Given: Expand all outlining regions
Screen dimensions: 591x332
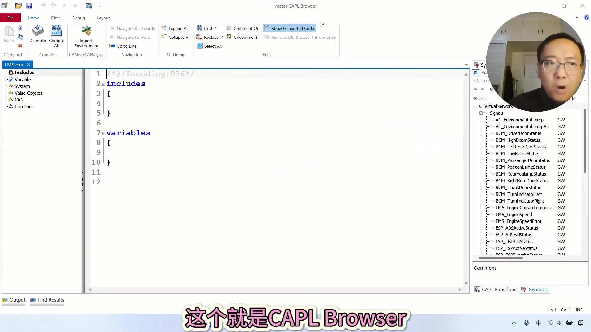Looking at the screenshot, I should point(175,28).
